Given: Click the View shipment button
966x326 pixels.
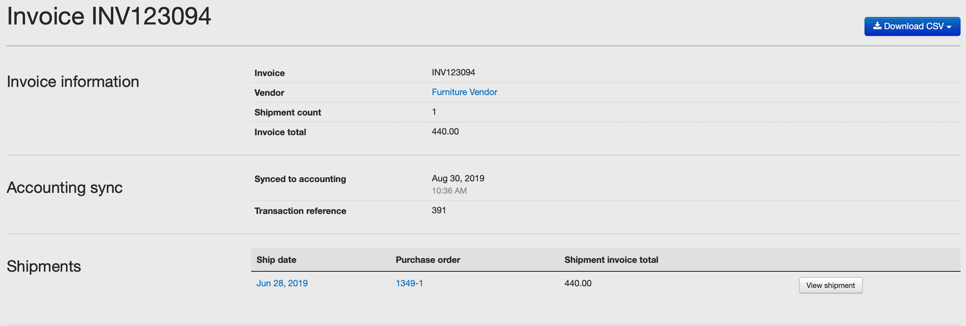Looking at the screenshot, I should click(830, 285).
